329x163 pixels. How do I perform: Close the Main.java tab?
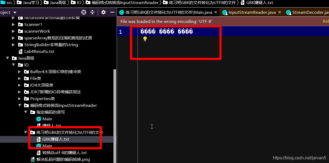tap(216, 12)
